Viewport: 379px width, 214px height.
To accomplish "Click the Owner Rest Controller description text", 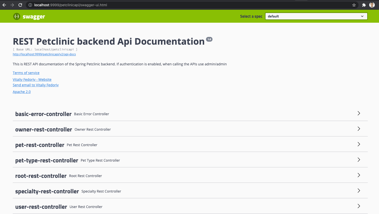I will 93,129.
